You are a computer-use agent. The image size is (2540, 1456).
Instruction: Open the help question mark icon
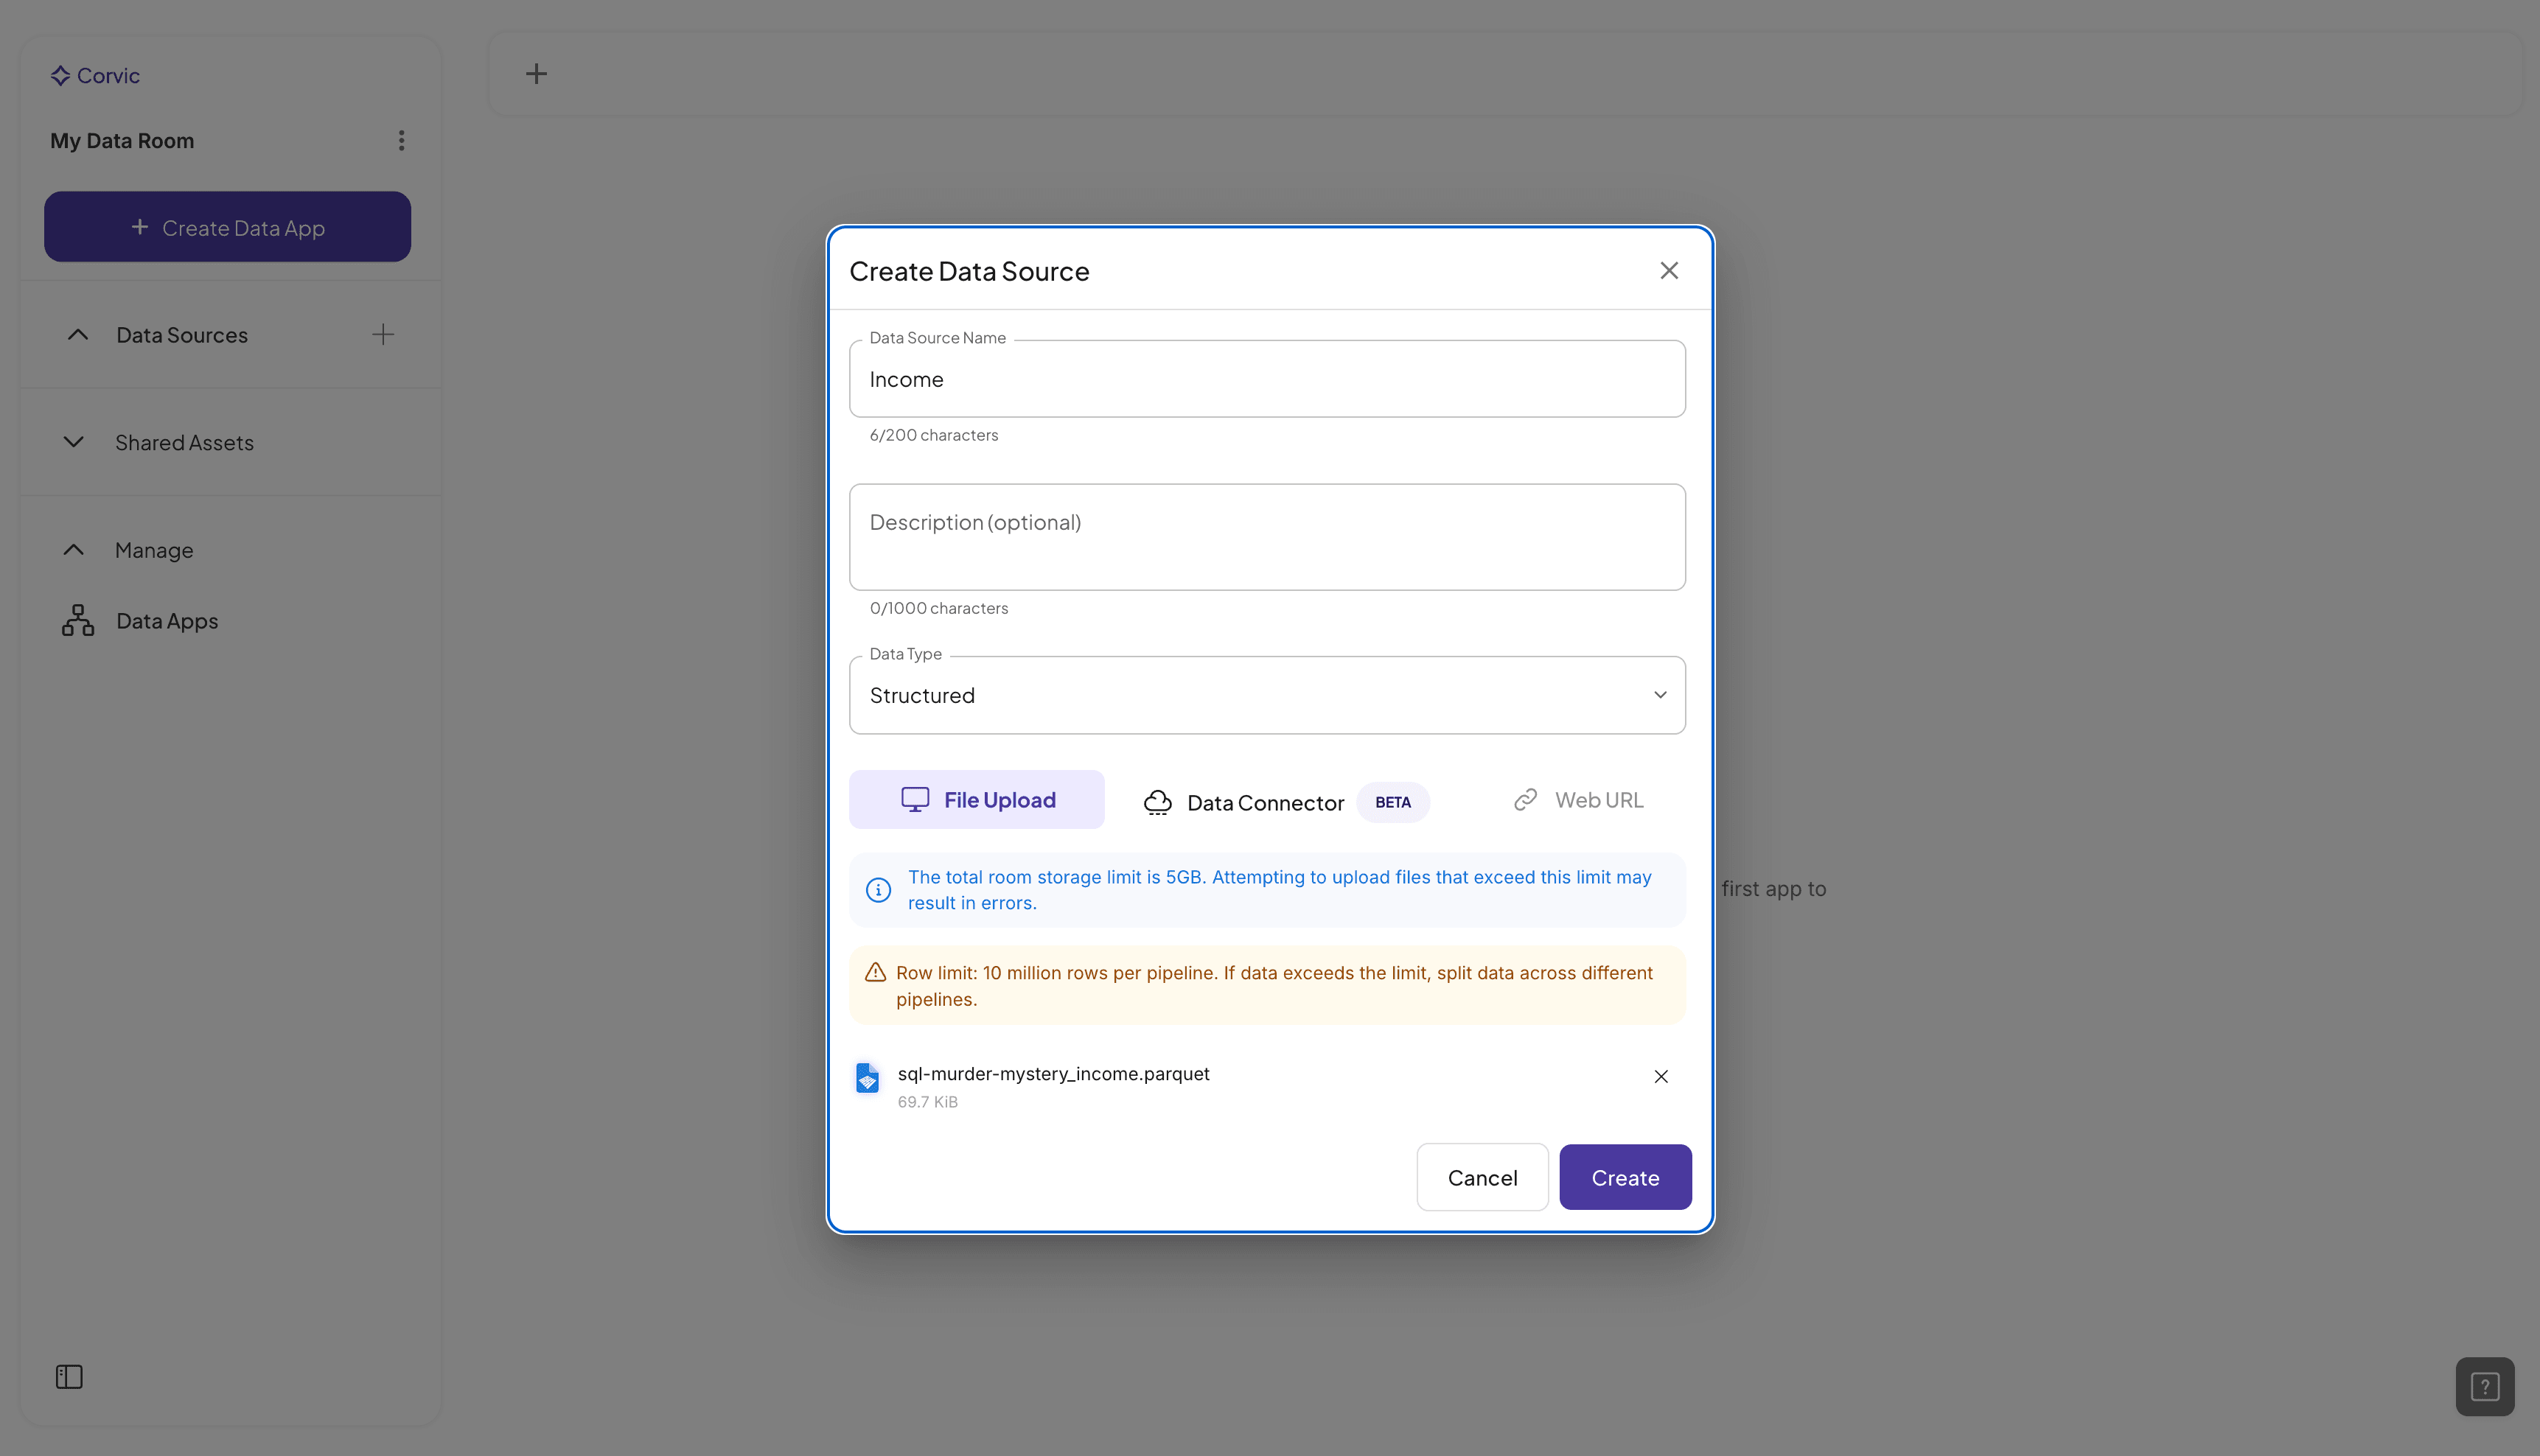point(2484,1386)
